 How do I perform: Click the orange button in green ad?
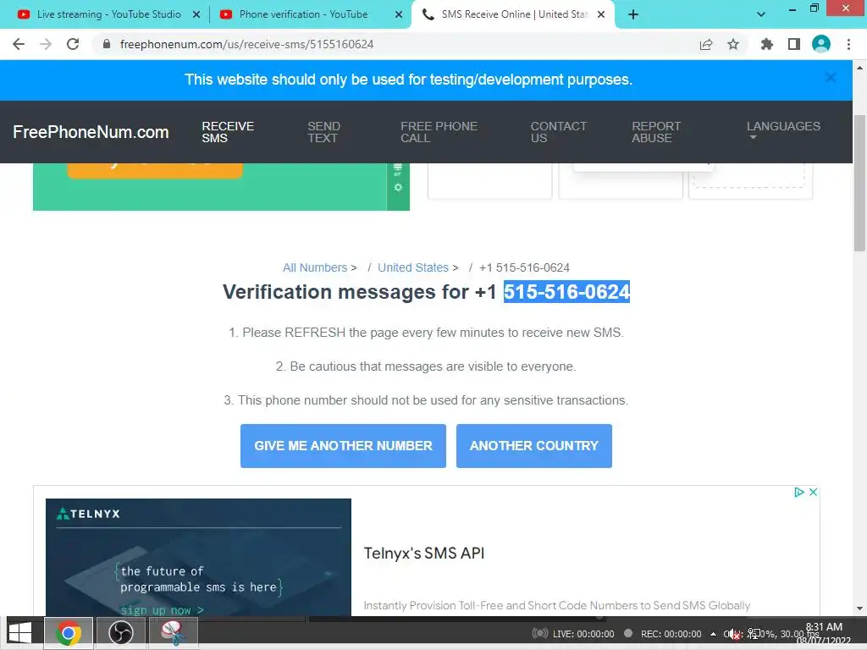click(155, 170)
